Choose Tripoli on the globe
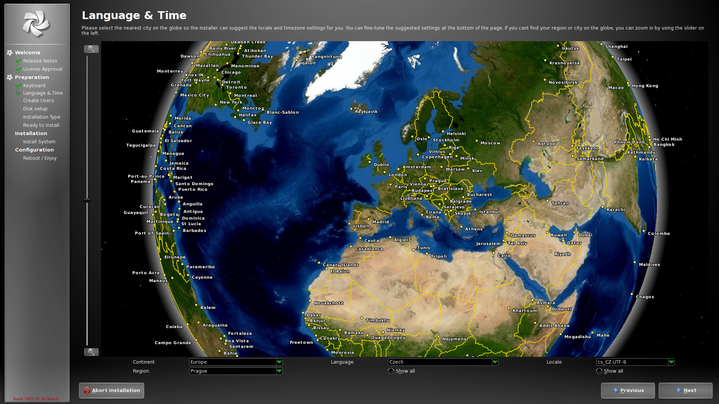This screenshot has height=404, width=719. point(427,254)
